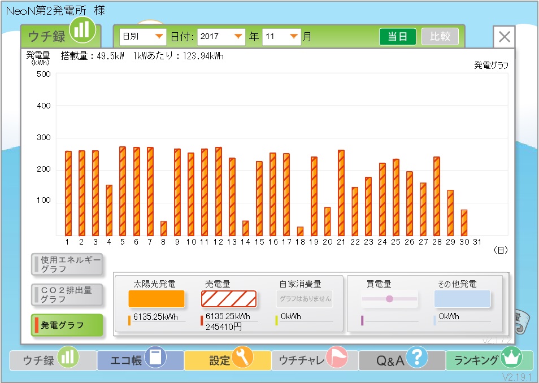Select the 発電グラフ button
The image size is (539, 383).
pos(67,325)
